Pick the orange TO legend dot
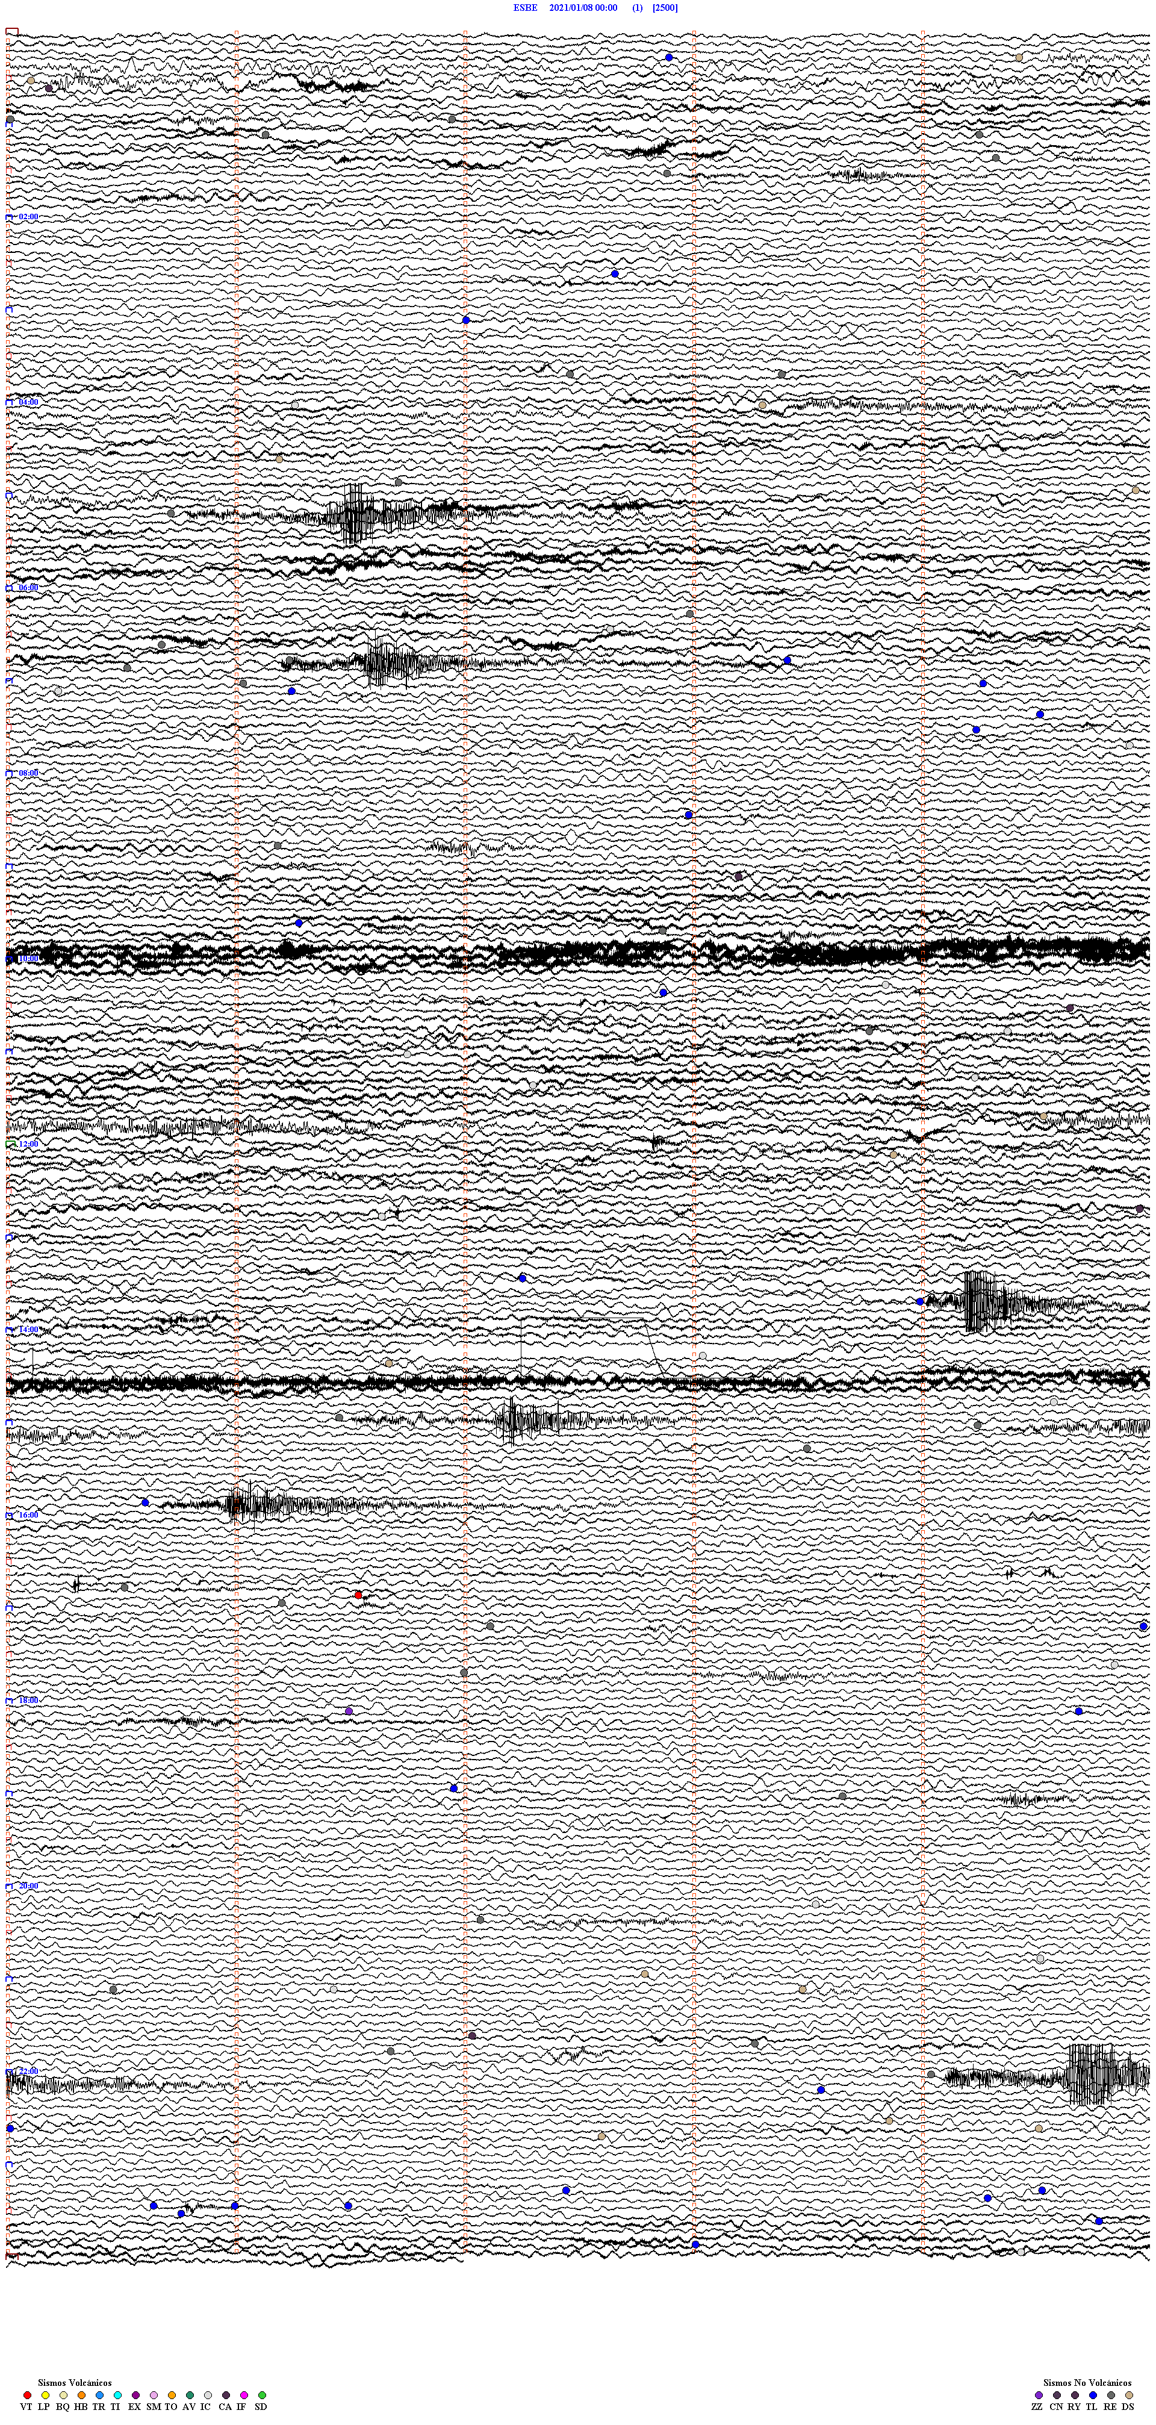 click(x=172, y=2395)
